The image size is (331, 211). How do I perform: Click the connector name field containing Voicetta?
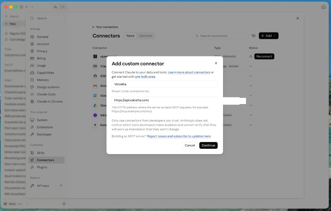click(165, 84)
